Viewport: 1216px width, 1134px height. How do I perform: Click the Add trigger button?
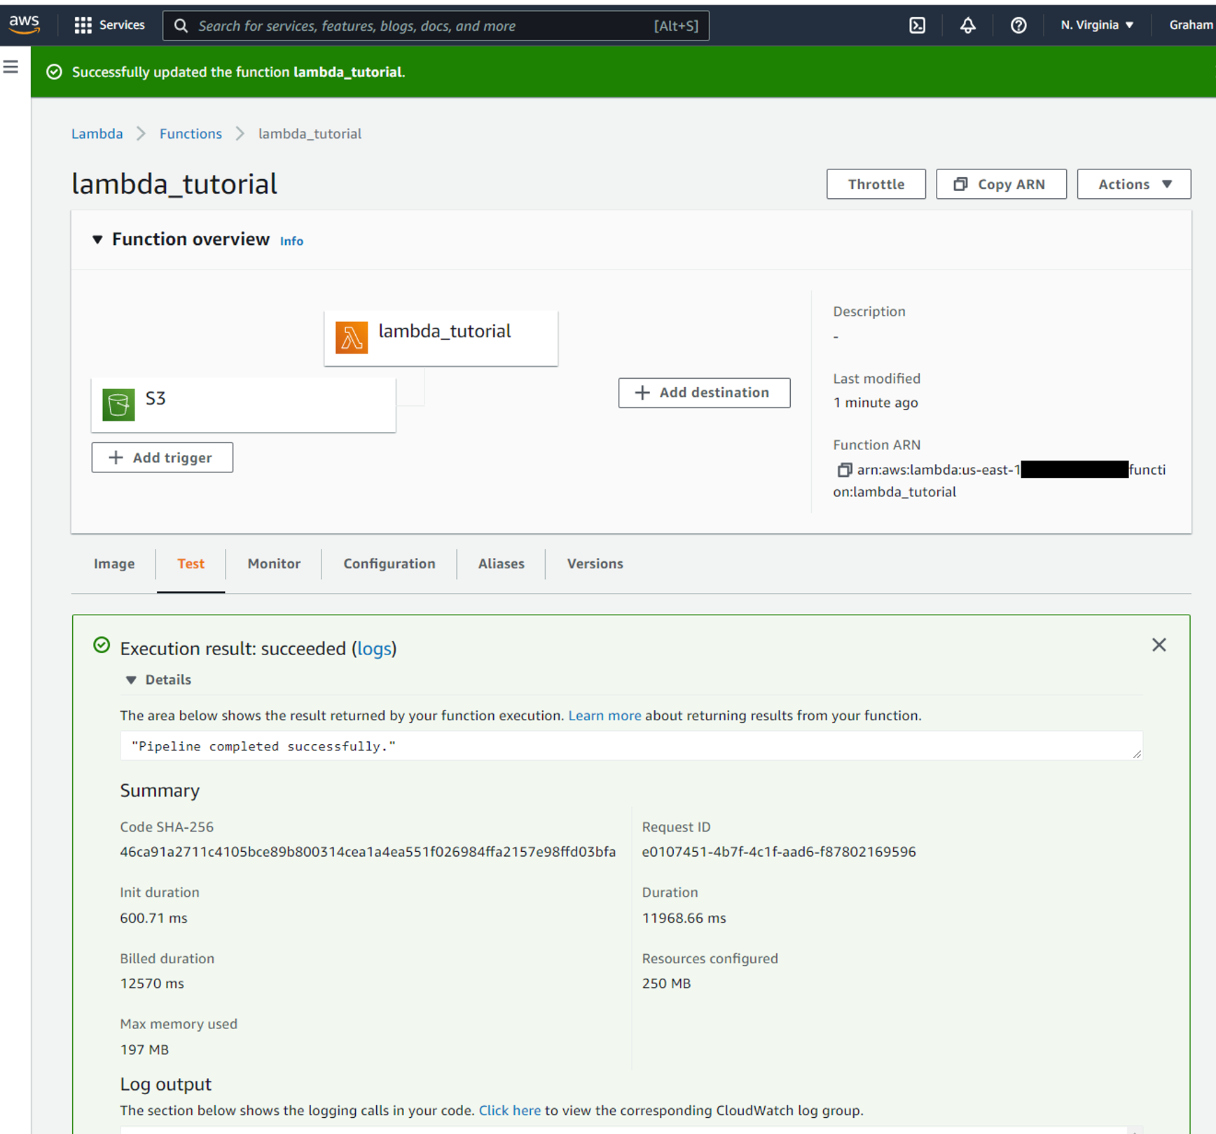click(162, 457)
